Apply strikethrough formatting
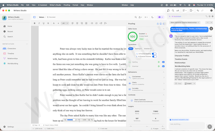The image size is (215, 134). pos(48,23)
